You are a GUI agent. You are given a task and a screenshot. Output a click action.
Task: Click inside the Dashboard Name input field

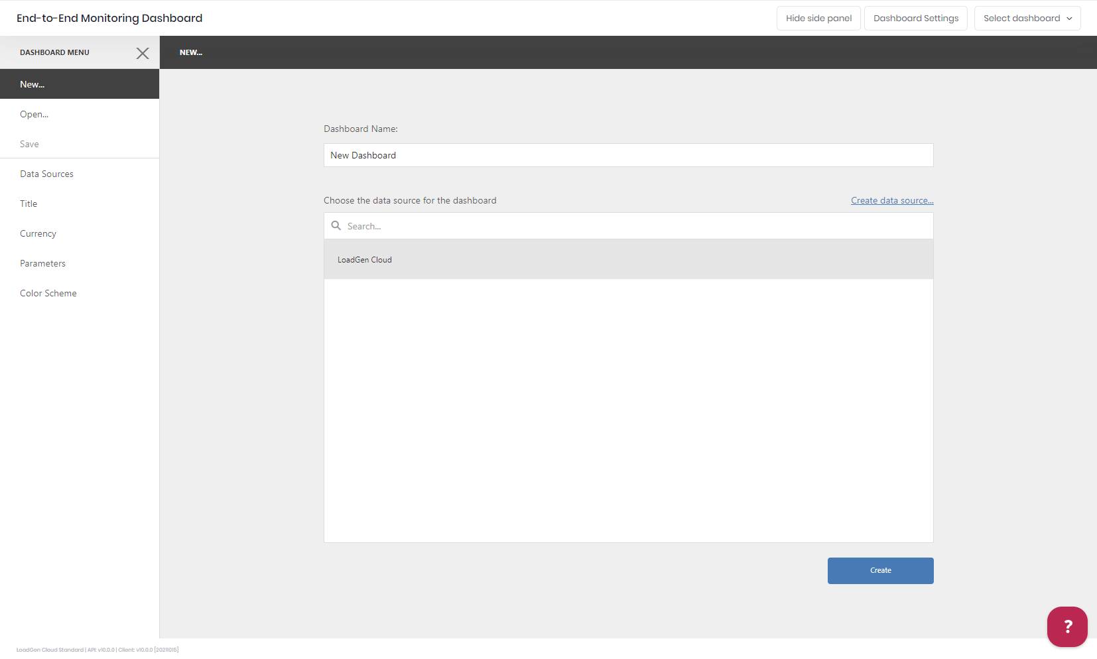(x=628, y=155)
